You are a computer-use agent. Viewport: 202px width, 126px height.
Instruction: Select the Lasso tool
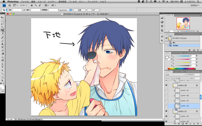tap(2, 24)
